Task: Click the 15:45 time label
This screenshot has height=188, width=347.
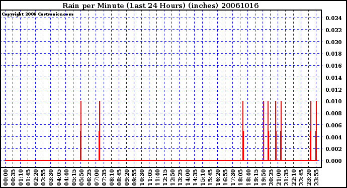Action: click(x=210, y=177)
